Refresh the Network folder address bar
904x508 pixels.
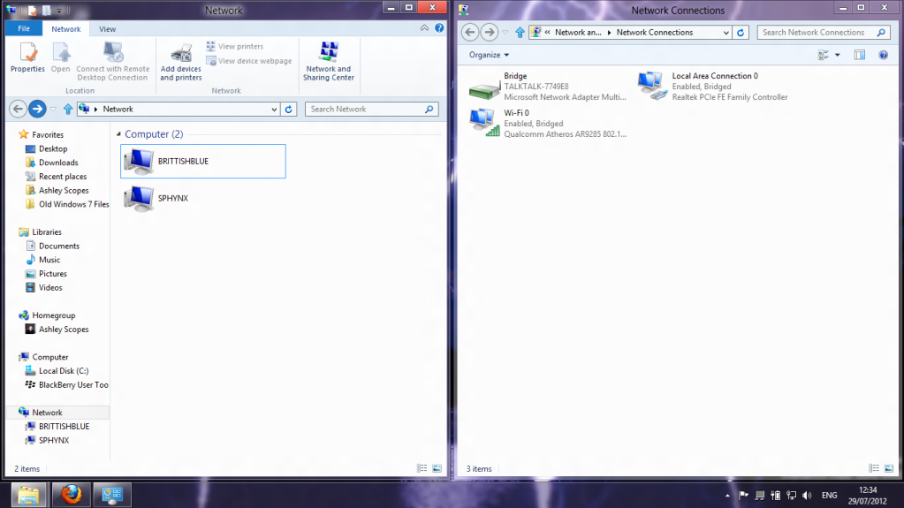tap(288, 110)
